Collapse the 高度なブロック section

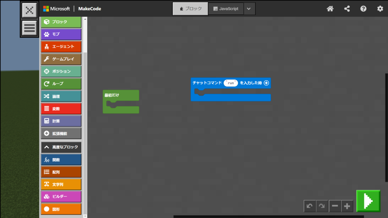click(x=61, y=147)
